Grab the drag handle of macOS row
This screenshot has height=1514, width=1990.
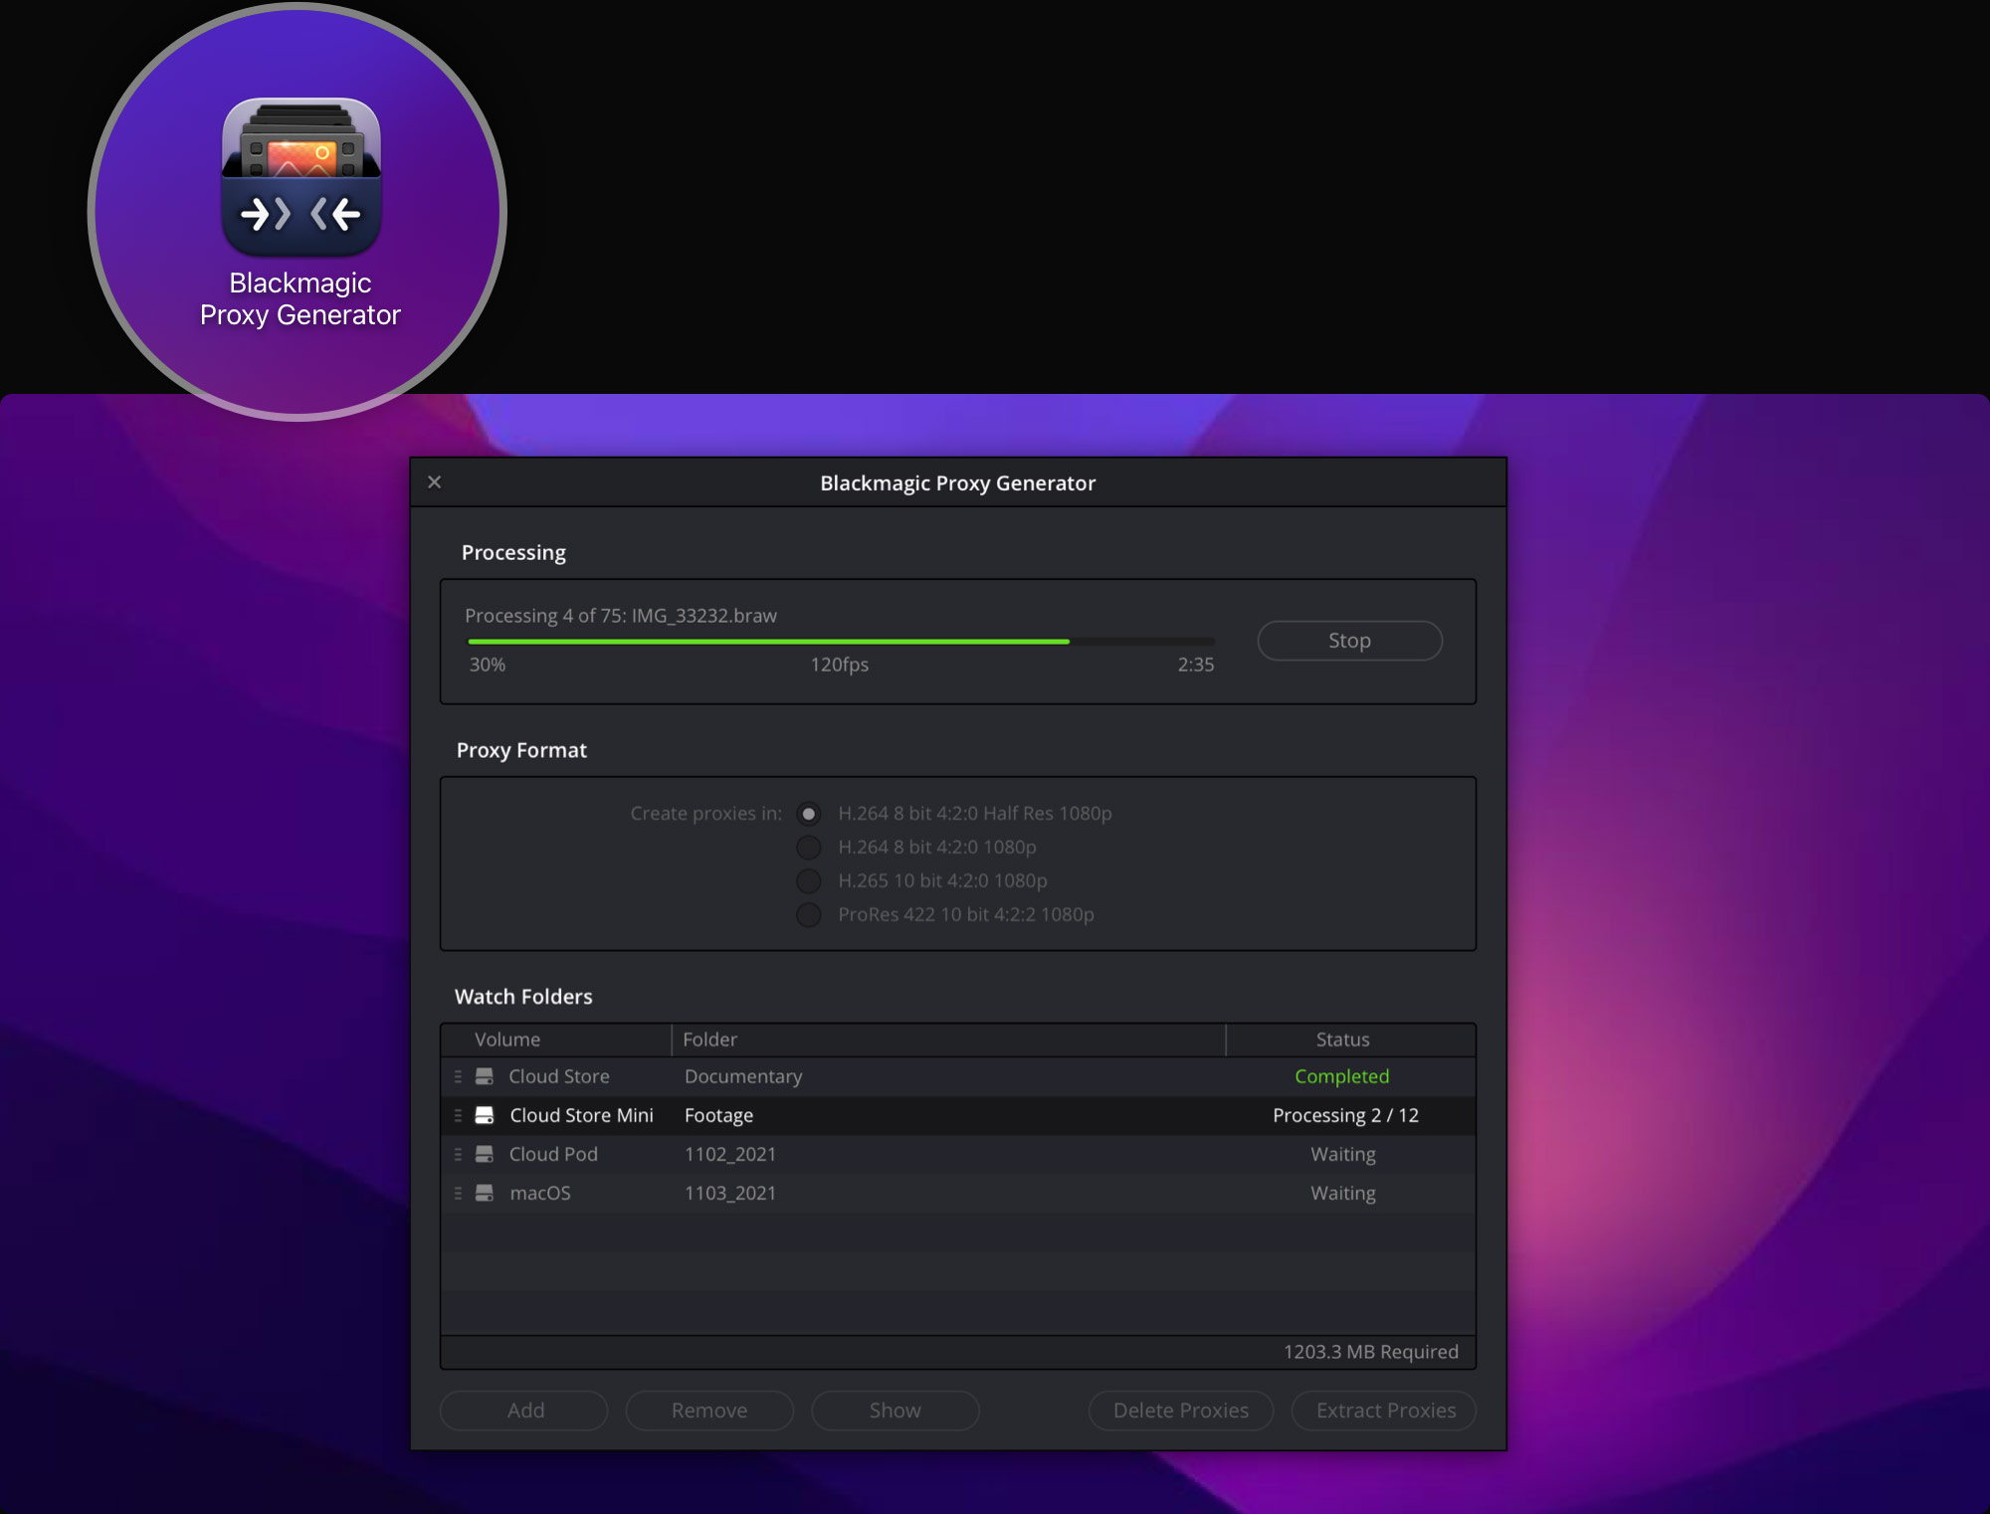(x=458, y=1193)
